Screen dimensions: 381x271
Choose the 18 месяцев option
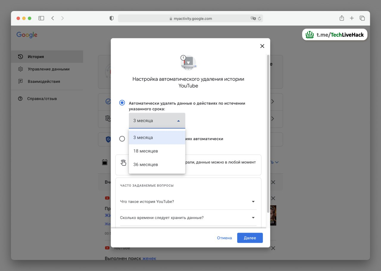[x=157, y=151]
